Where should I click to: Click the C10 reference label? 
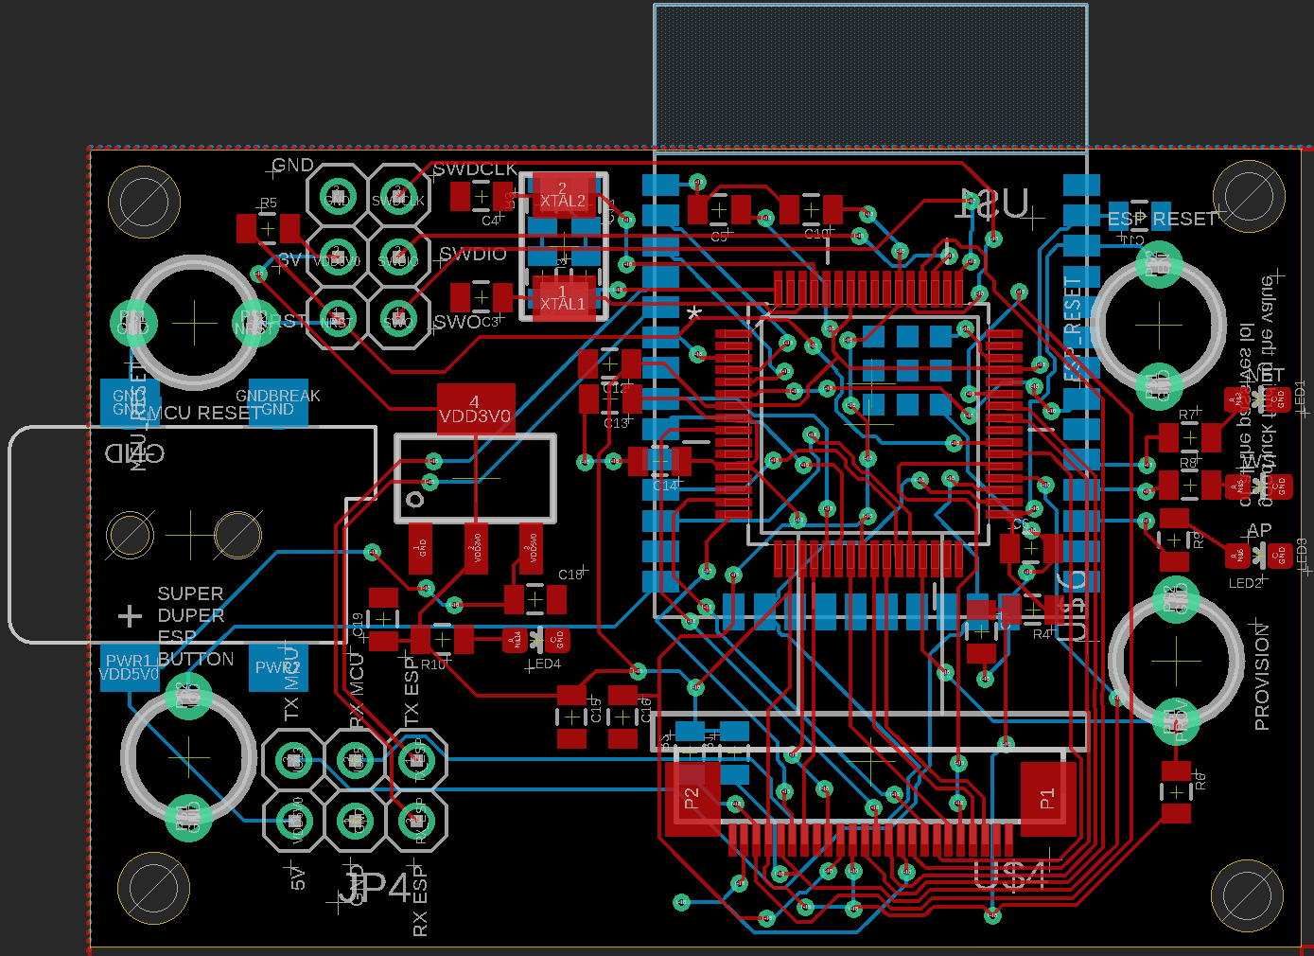815,234
